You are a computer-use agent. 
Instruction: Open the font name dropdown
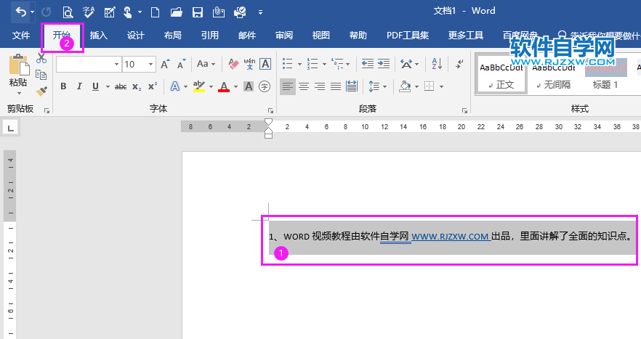click(116, 64)
